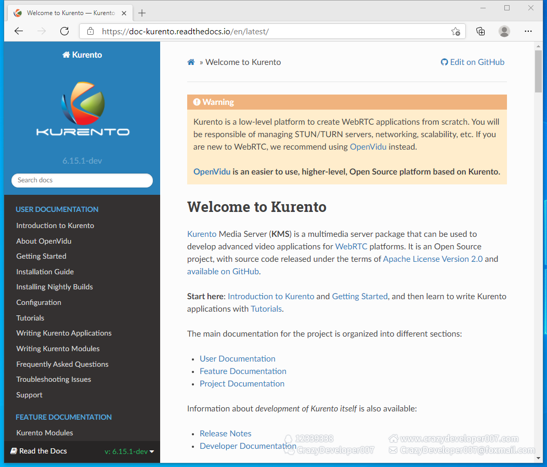Viewport: 547px width, 467px height.
Task: Click the Kurento logo image
Action: tap(82, 109)
